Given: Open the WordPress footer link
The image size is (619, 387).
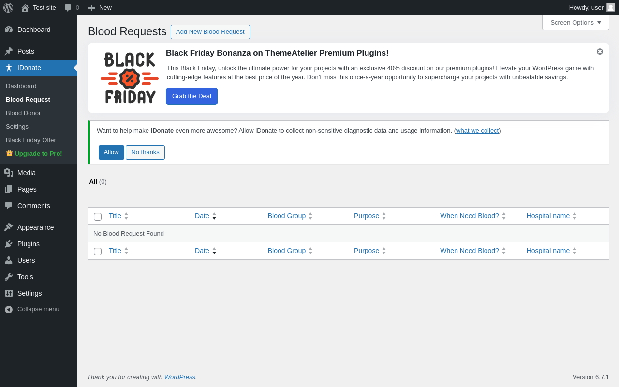Looking at the screenshot, I should (x=180, y=377).
